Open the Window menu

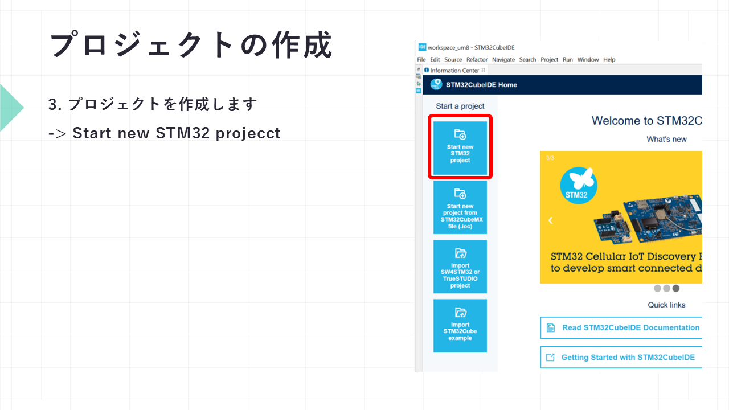click(588, 60)
